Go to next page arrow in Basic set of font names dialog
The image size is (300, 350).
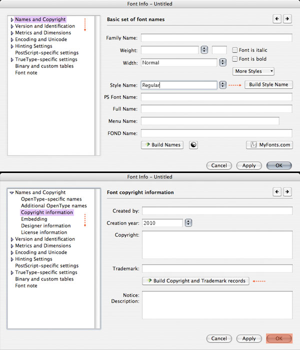[287, 19]
